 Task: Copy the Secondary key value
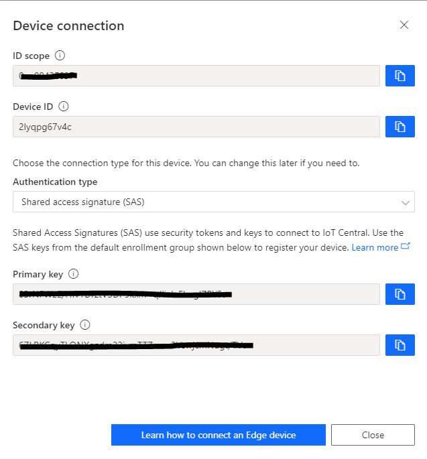coord(400,345)
